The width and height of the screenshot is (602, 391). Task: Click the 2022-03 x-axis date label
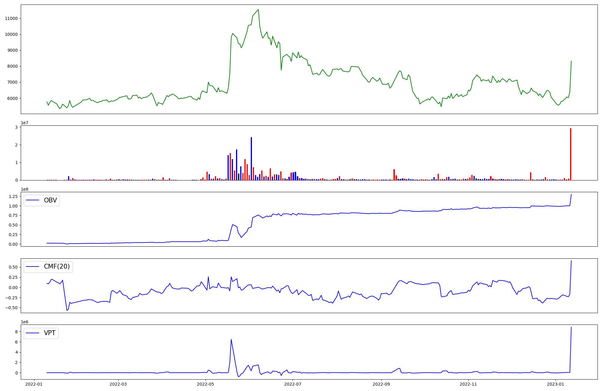[118, 384]
